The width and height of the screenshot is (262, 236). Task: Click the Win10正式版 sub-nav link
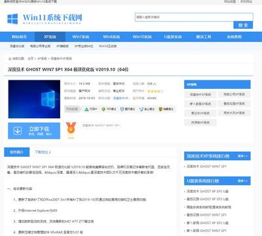108,46
